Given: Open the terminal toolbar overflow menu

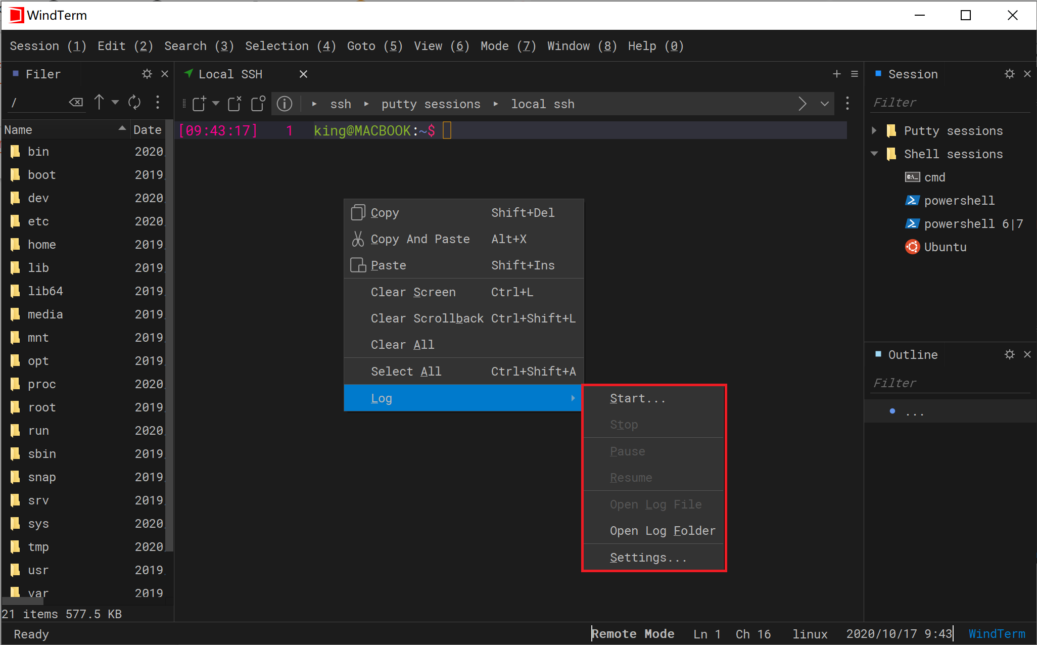Looking at the screenshot, I should (847, 104).
